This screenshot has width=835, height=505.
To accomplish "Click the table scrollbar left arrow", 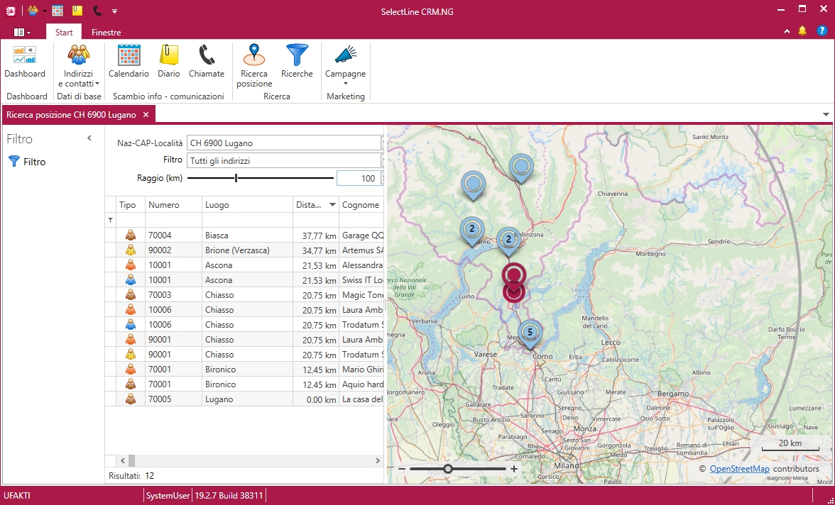I will point(122,460).
